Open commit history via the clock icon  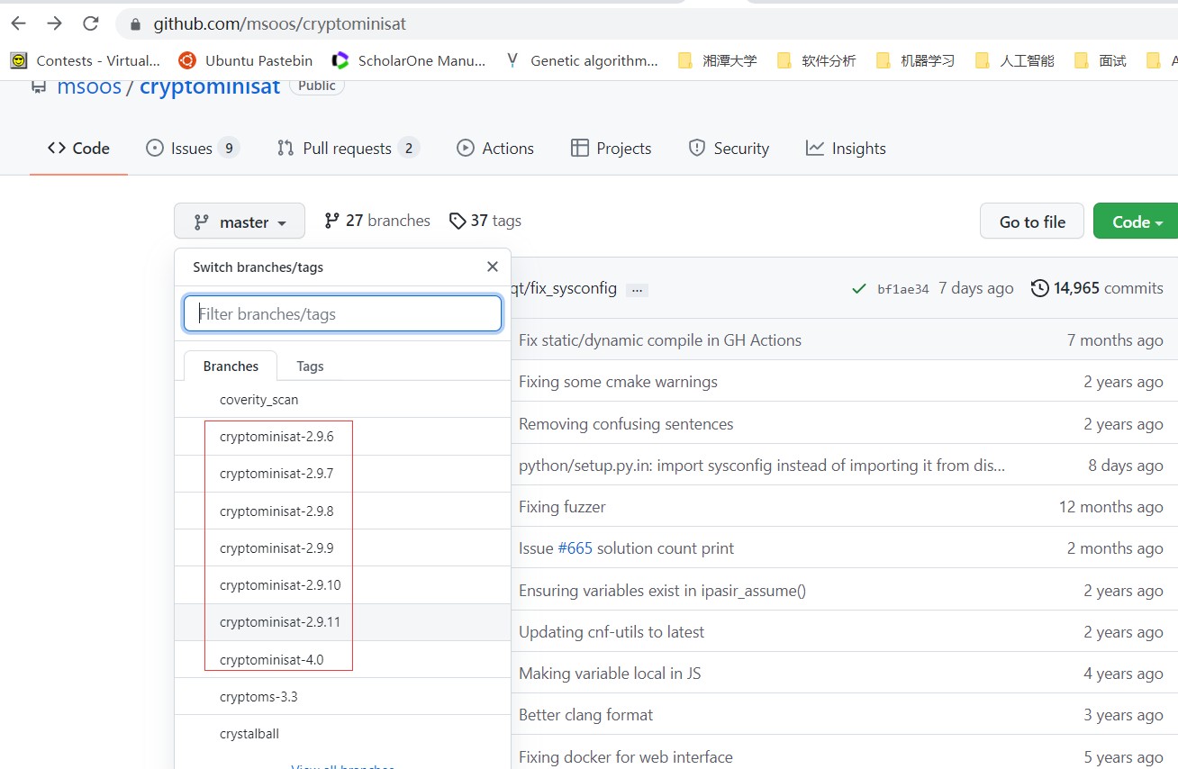[x=1040, y=288]
